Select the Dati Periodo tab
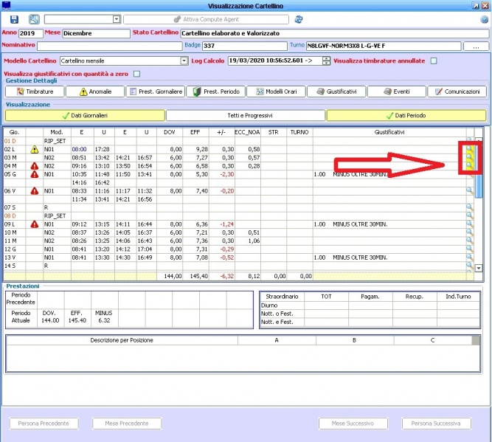This screenshot has height=442, width=492. tap(406, 116)
